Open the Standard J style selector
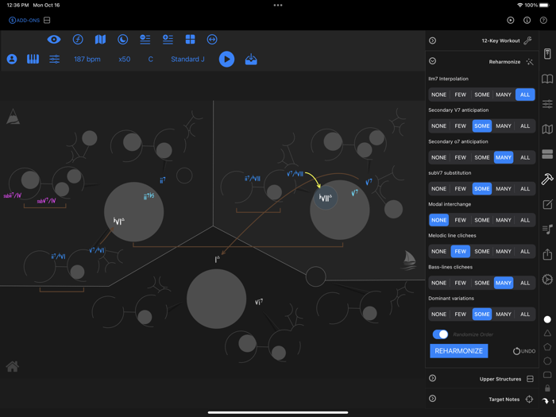Image resolution: width=556 pixels, height=417 pixels. pyautogui.click(x=187, y=60)
